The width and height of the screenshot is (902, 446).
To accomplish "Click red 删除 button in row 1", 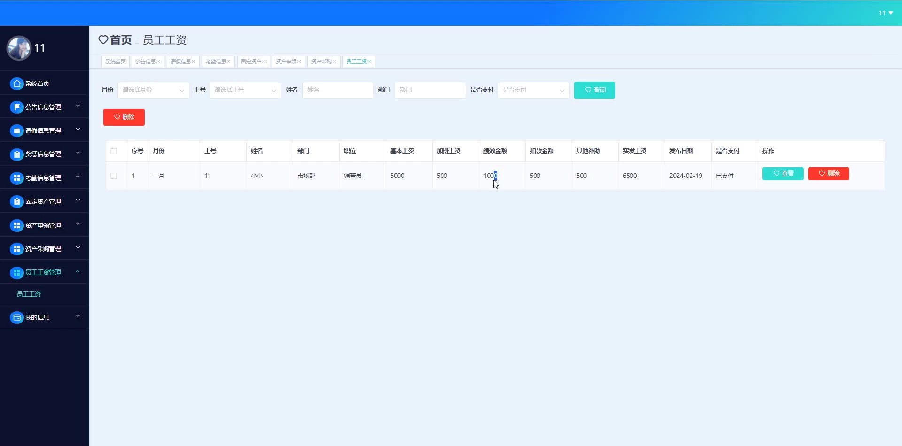I will 828,174.
